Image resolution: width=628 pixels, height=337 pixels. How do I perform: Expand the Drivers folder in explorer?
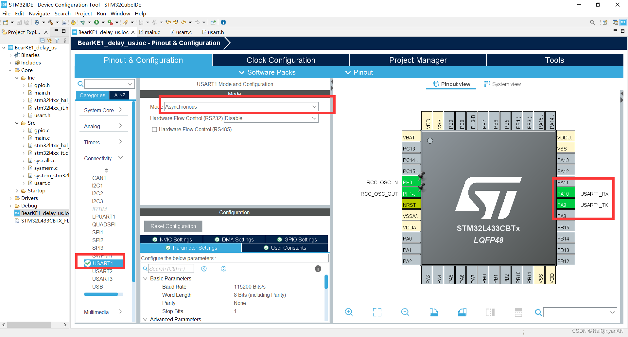coord(10,198)
